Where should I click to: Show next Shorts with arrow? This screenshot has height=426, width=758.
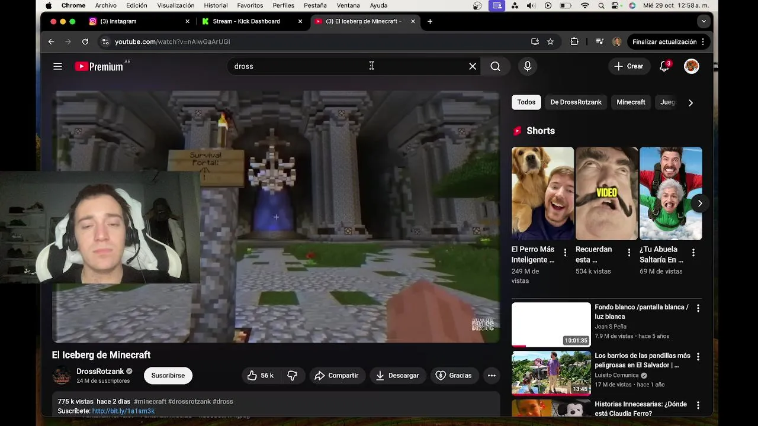pyautogui.click(x=699, y=203)
